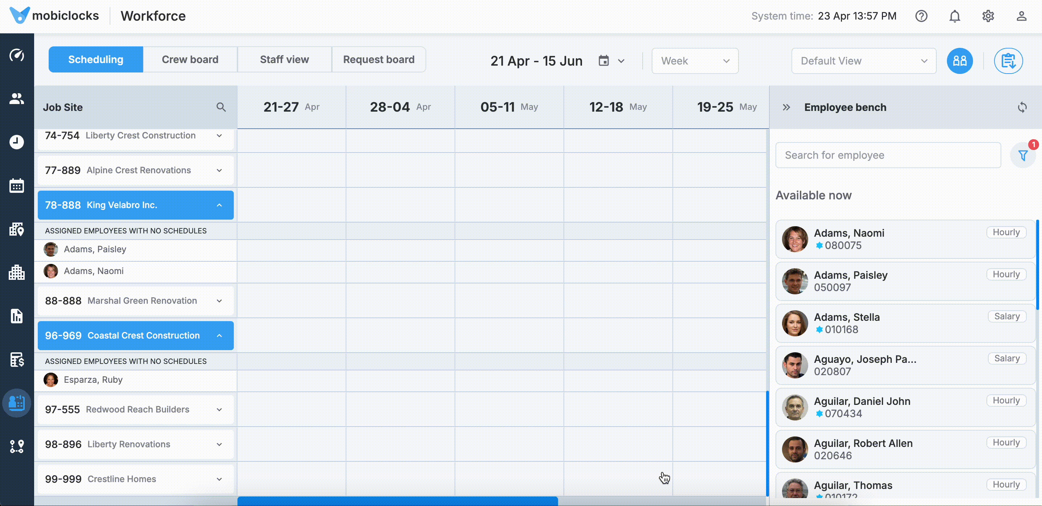Open the help question mark icon

[x=921, y=16]
